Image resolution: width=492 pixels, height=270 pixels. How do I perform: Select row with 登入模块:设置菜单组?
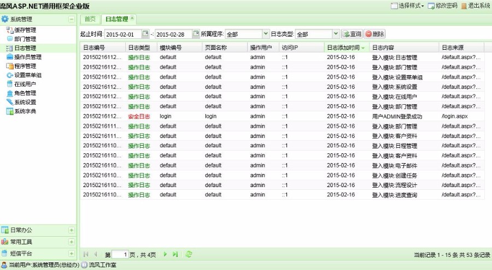283,77
